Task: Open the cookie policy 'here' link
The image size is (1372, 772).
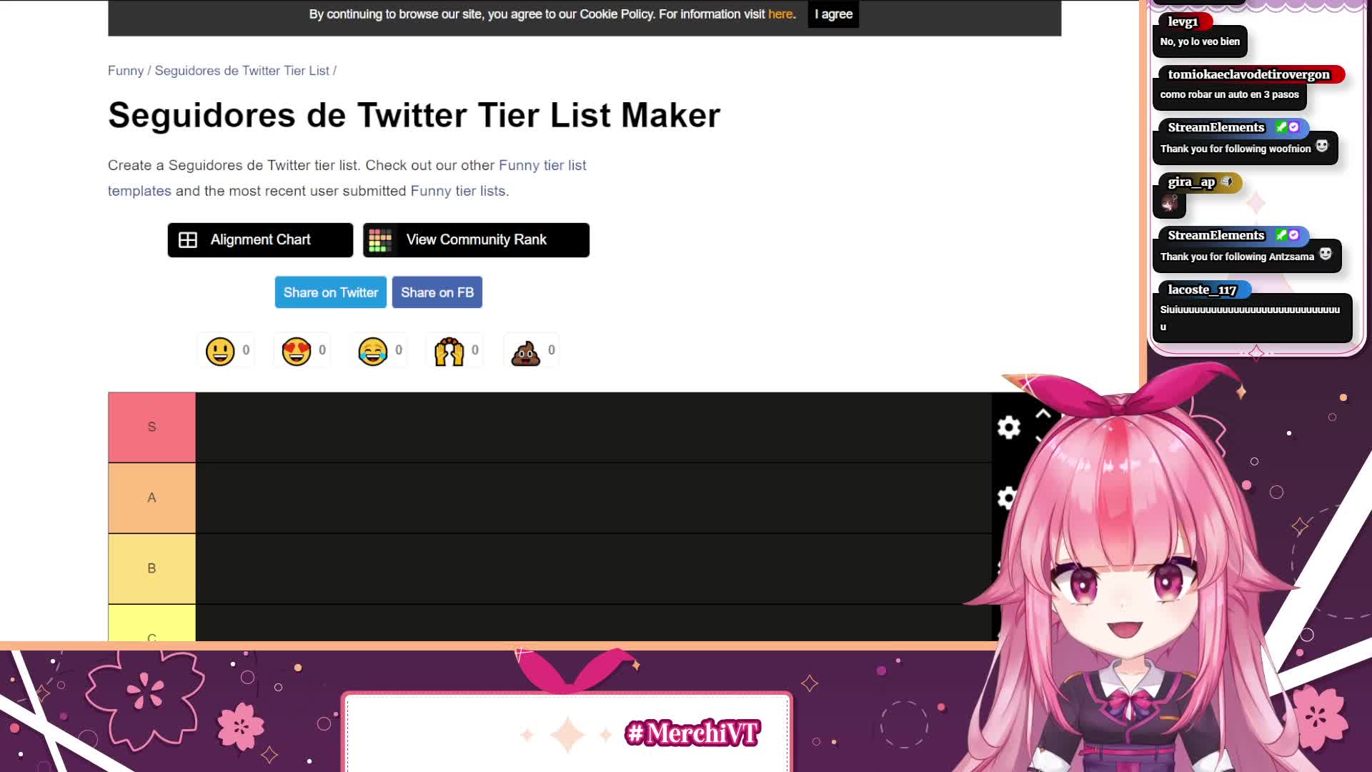Action: 780,14
